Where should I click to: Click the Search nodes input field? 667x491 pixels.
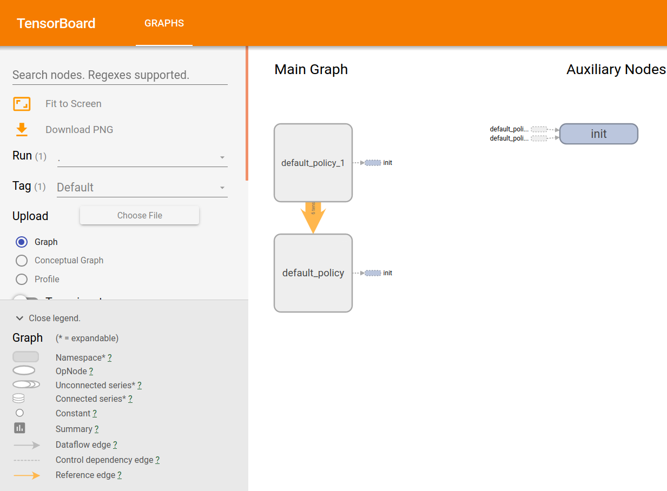[x=120, y=75]
